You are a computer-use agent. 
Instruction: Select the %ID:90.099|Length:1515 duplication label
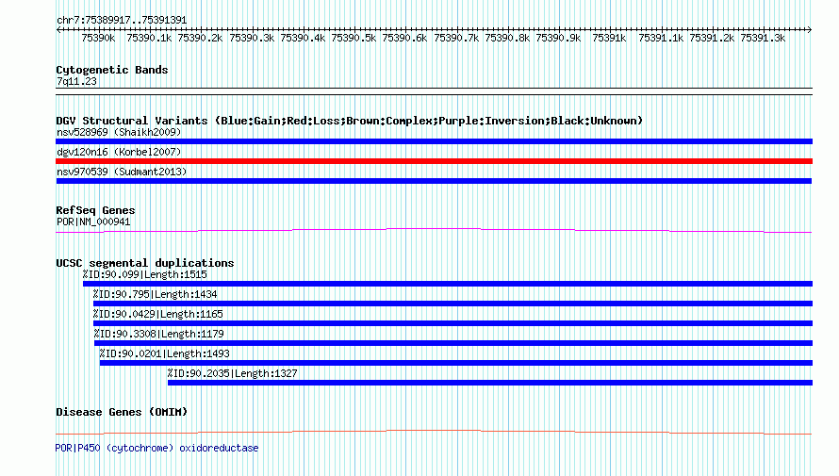point(144,275)
